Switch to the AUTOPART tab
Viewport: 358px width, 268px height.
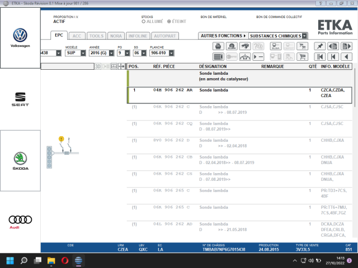(x=165, y=36)
